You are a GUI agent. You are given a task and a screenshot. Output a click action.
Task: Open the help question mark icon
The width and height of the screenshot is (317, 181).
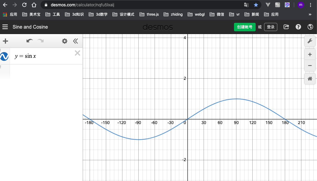[x=298, y=27]
